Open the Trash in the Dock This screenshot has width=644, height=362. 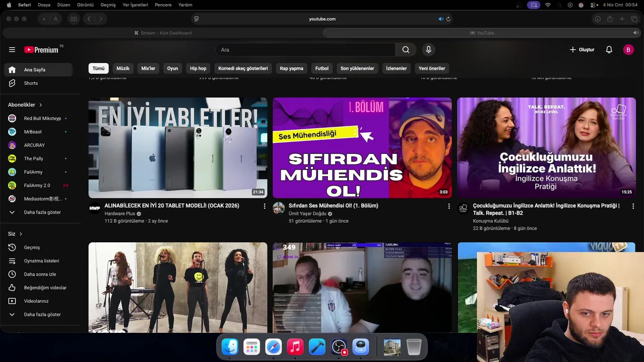[x=414, y=347]
